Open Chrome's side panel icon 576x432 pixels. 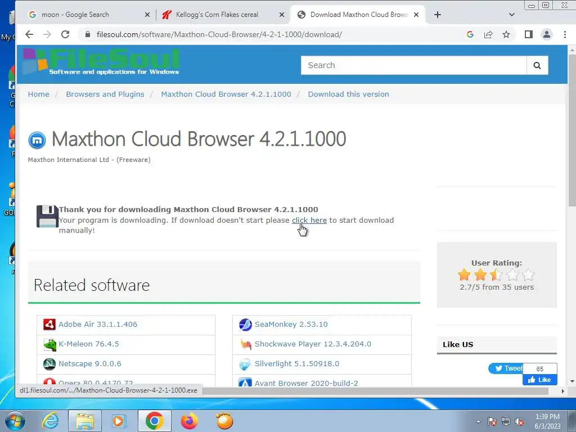pos(529,34)
